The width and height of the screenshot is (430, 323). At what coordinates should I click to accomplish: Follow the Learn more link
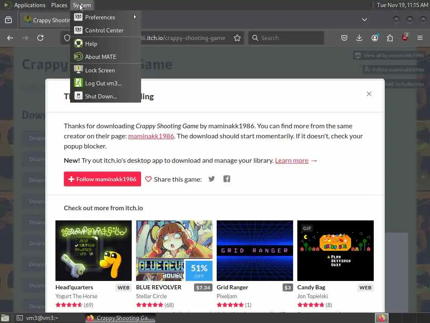292,160
